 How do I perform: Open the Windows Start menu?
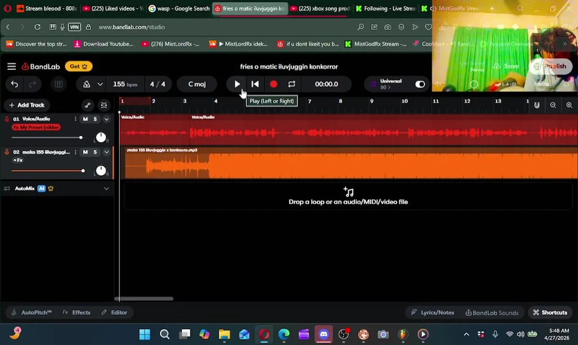pos(144,334)
